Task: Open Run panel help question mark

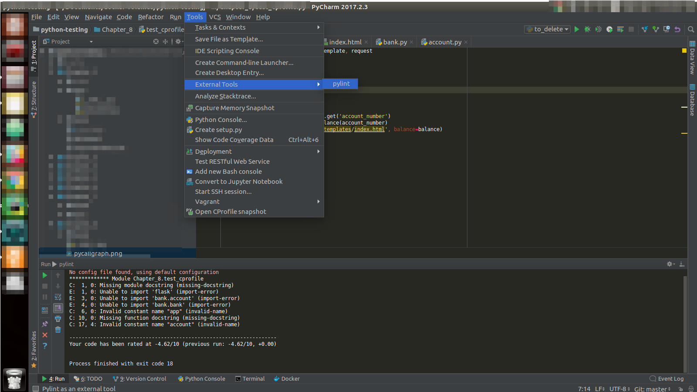Action: click(x=45, y=346)
